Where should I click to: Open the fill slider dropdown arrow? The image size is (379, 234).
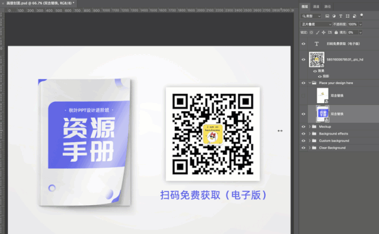(361, 33)
